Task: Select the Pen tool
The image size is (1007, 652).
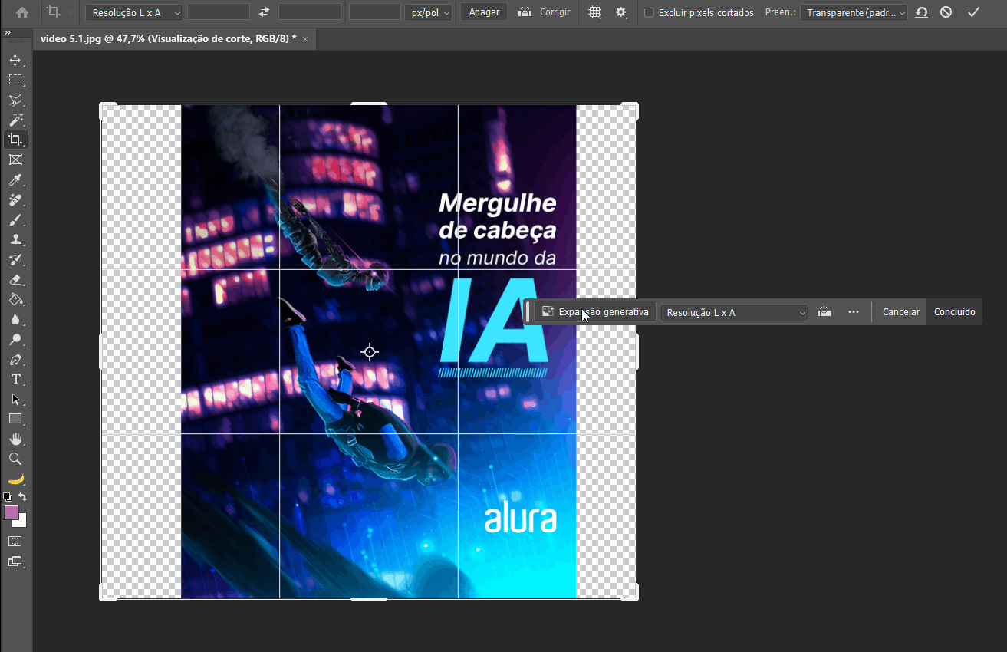Action: [x=15, y=359]
